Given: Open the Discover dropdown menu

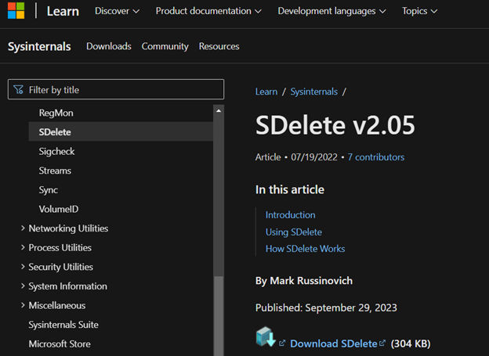Looking at the screenshot, I should (117, 11).
